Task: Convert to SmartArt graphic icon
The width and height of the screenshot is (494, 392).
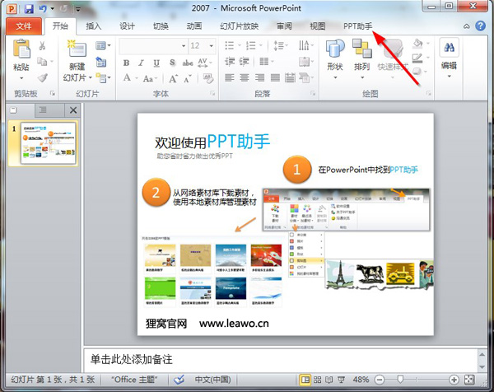Action: click(x=305, y=77)
